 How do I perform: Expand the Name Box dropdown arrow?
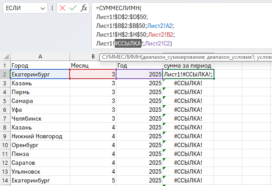[43, 8]
